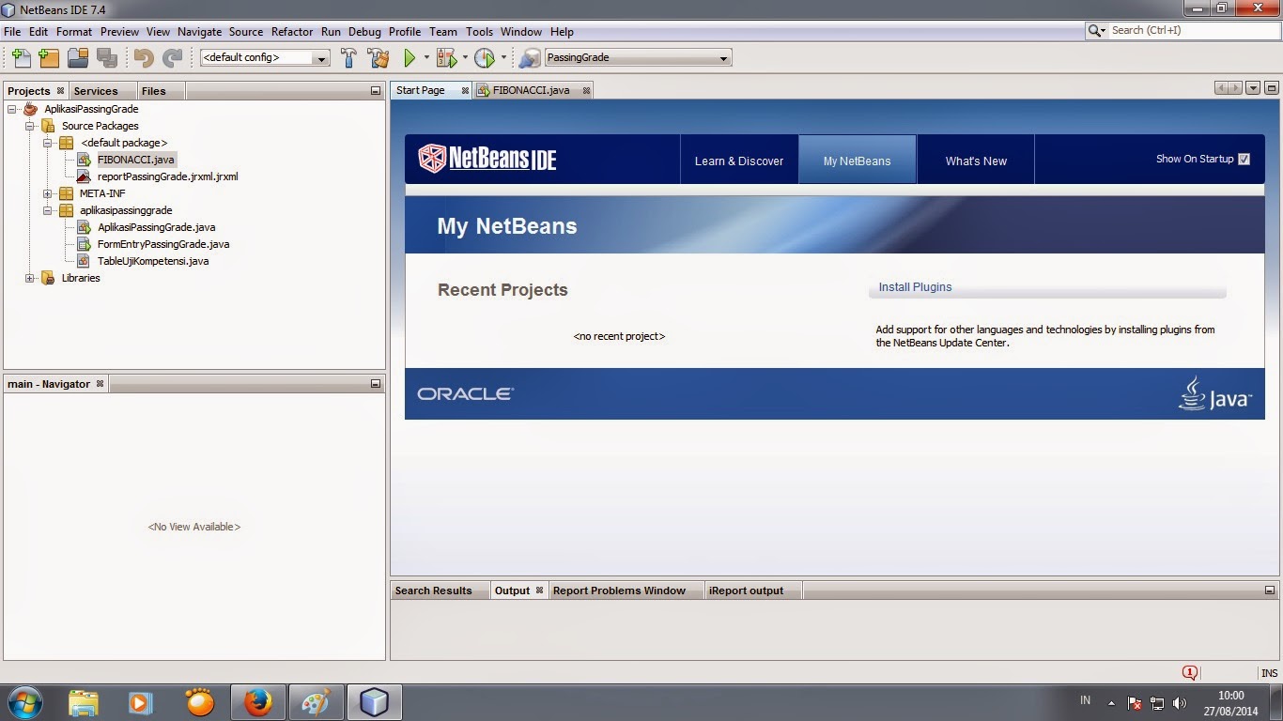This screenshot has width=1283, height=721.
Task: Collapse the default package node
Action: (47, 143)
